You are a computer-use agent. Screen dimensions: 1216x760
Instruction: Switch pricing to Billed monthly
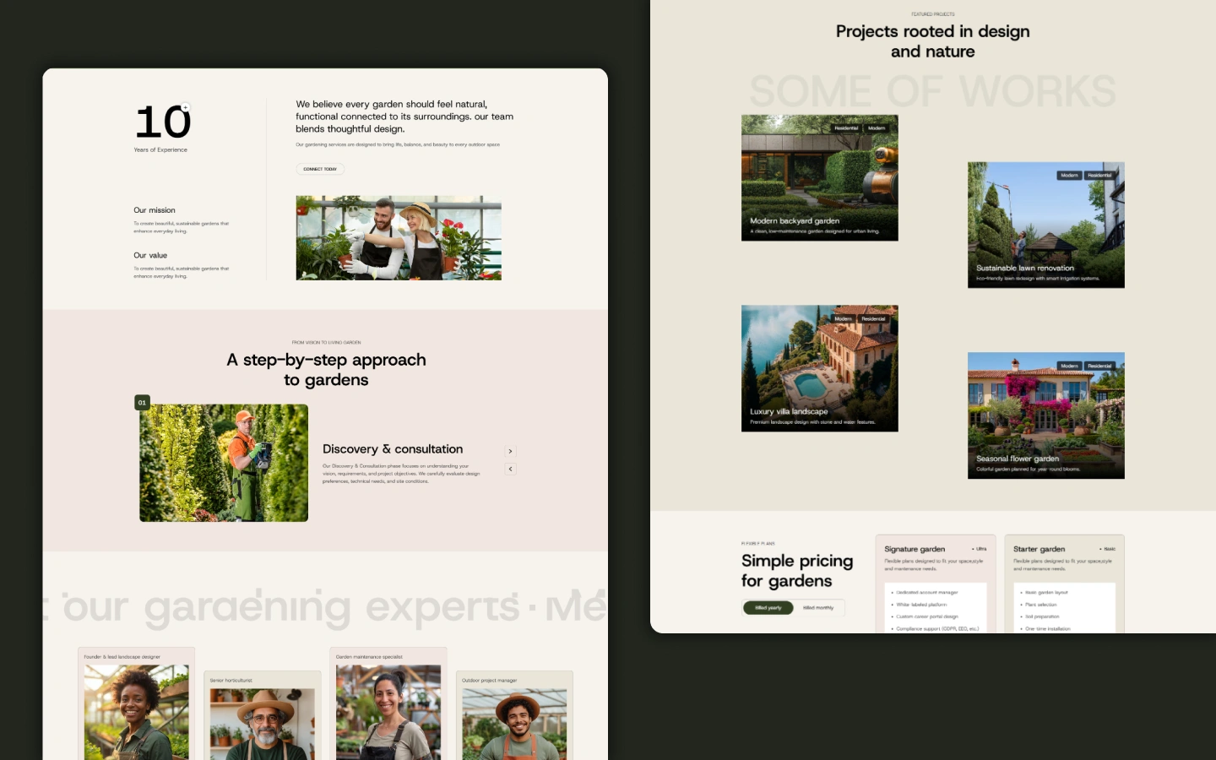817,608
